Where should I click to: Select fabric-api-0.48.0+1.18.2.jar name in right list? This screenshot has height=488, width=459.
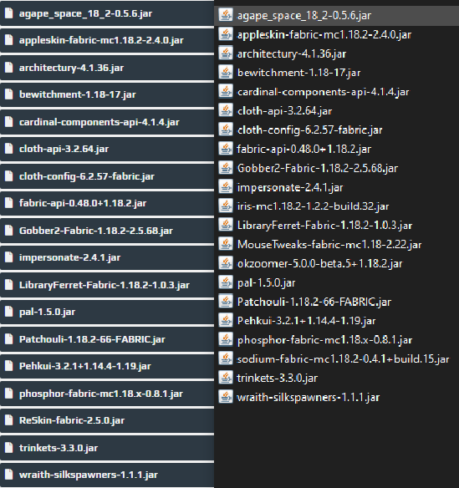pyautogui.click(x=304, y=150)
